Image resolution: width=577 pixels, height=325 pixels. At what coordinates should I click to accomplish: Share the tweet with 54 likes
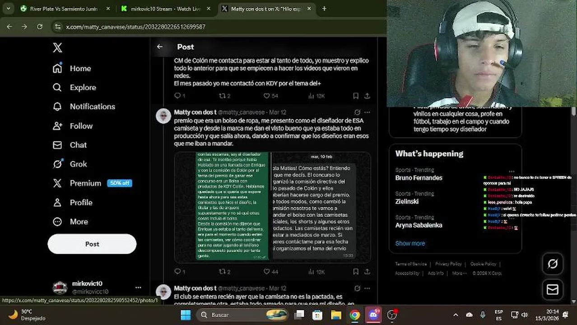pyautogui.click(x=367, y=96)
